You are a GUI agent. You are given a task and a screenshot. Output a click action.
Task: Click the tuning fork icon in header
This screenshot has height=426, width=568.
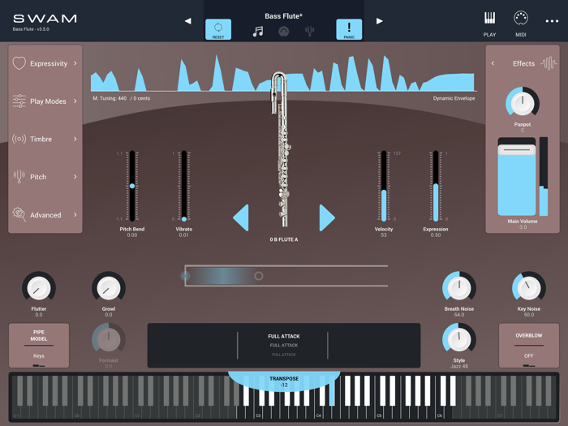309,32
